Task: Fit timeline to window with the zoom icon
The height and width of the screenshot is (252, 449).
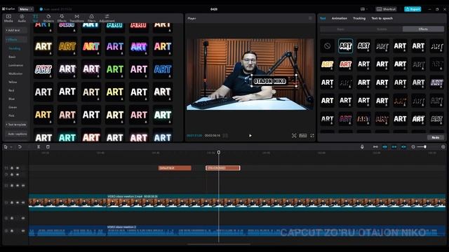Action: pyautogui.click(x=443, y=147)
